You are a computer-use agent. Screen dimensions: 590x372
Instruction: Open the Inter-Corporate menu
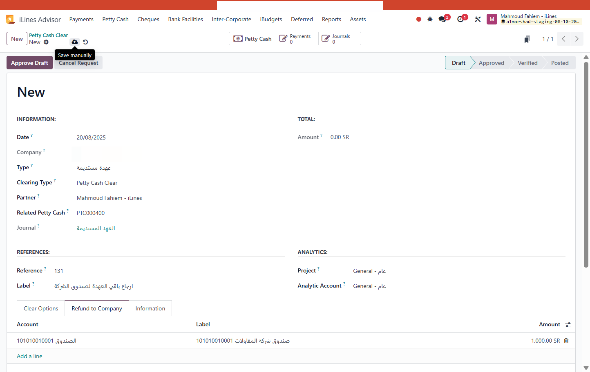pyautogui.click(x=231, y=19)
